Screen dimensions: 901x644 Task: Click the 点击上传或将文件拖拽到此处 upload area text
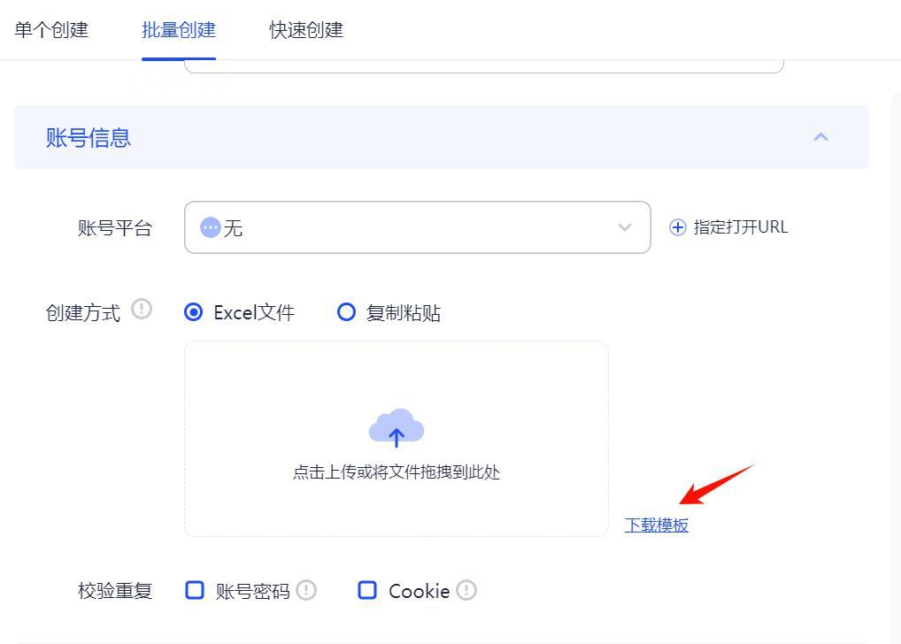397,472
